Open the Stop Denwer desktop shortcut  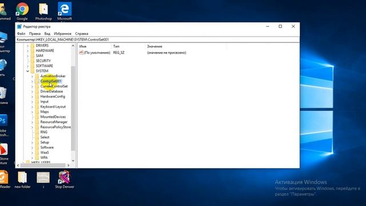65,179
